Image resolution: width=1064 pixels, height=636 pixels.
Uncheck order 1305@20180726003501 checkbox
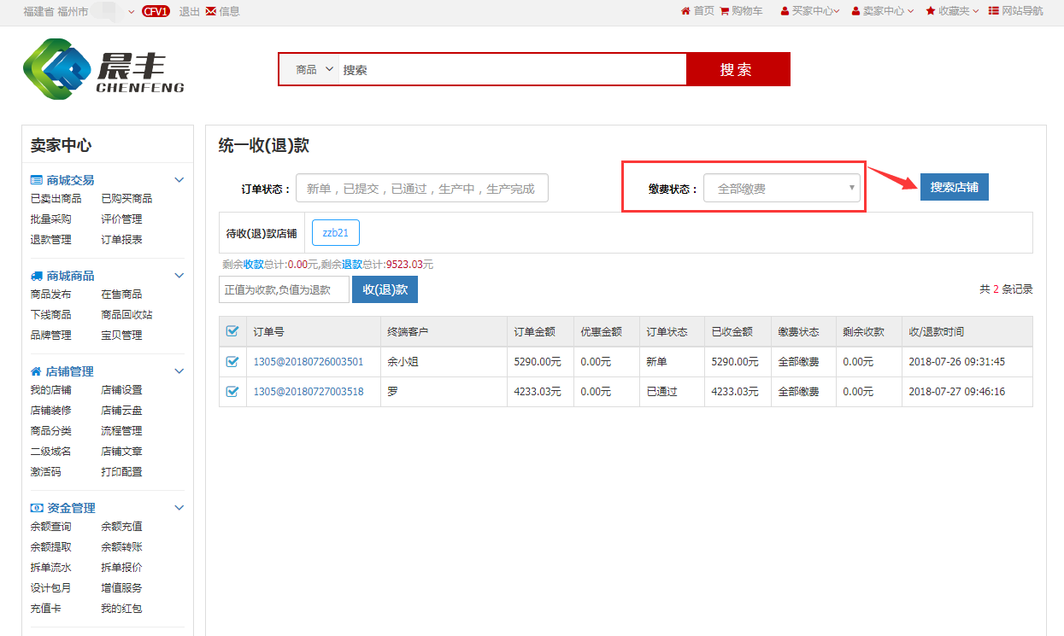[x=232, y=362]
